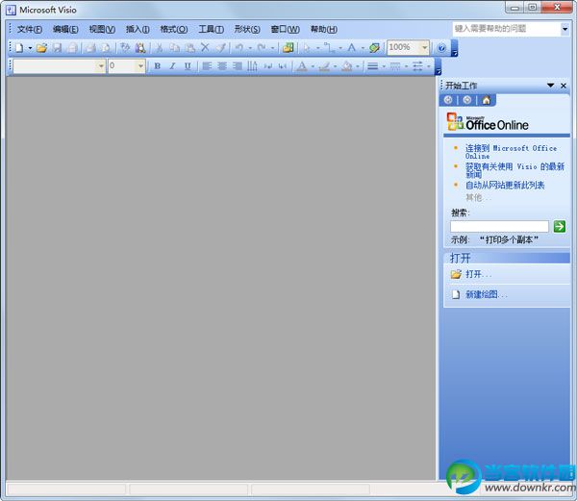The image size is (577, 501).
Task: Toggle Align Right
Action: click(238, 66)
